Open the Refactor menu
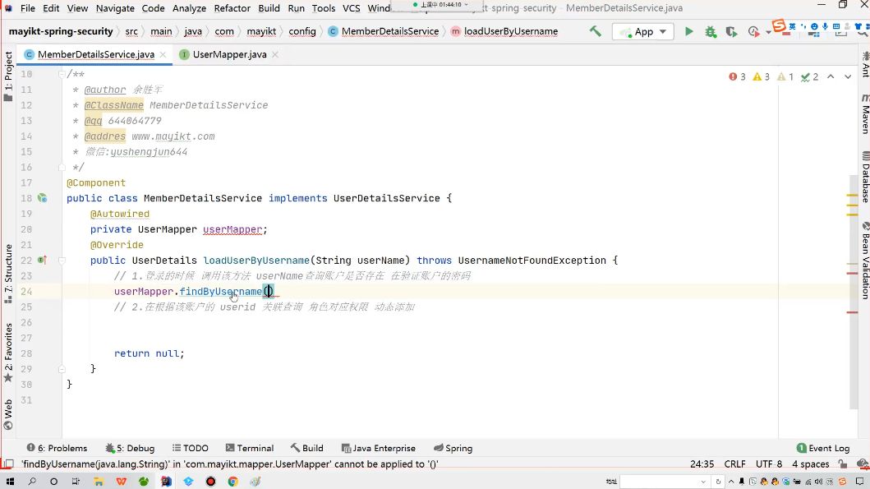The height and width of the screenshot is (489, 870). (232, 7)
